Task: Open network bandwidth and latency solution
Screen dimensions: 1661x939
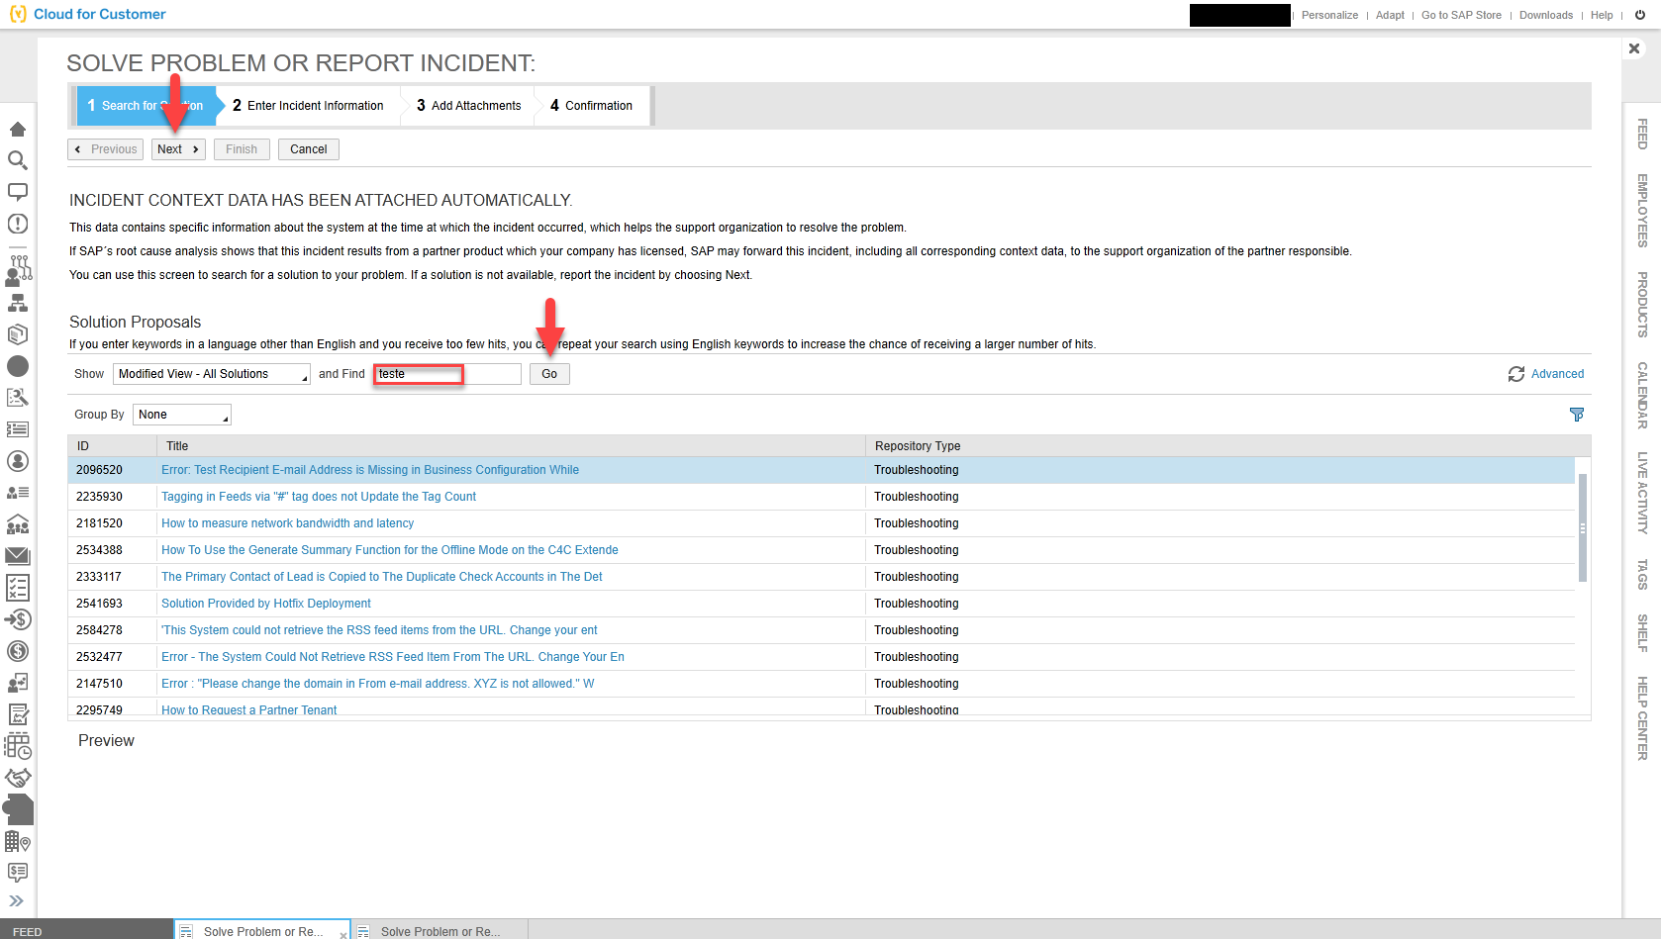Action: [x=287, y=523]
